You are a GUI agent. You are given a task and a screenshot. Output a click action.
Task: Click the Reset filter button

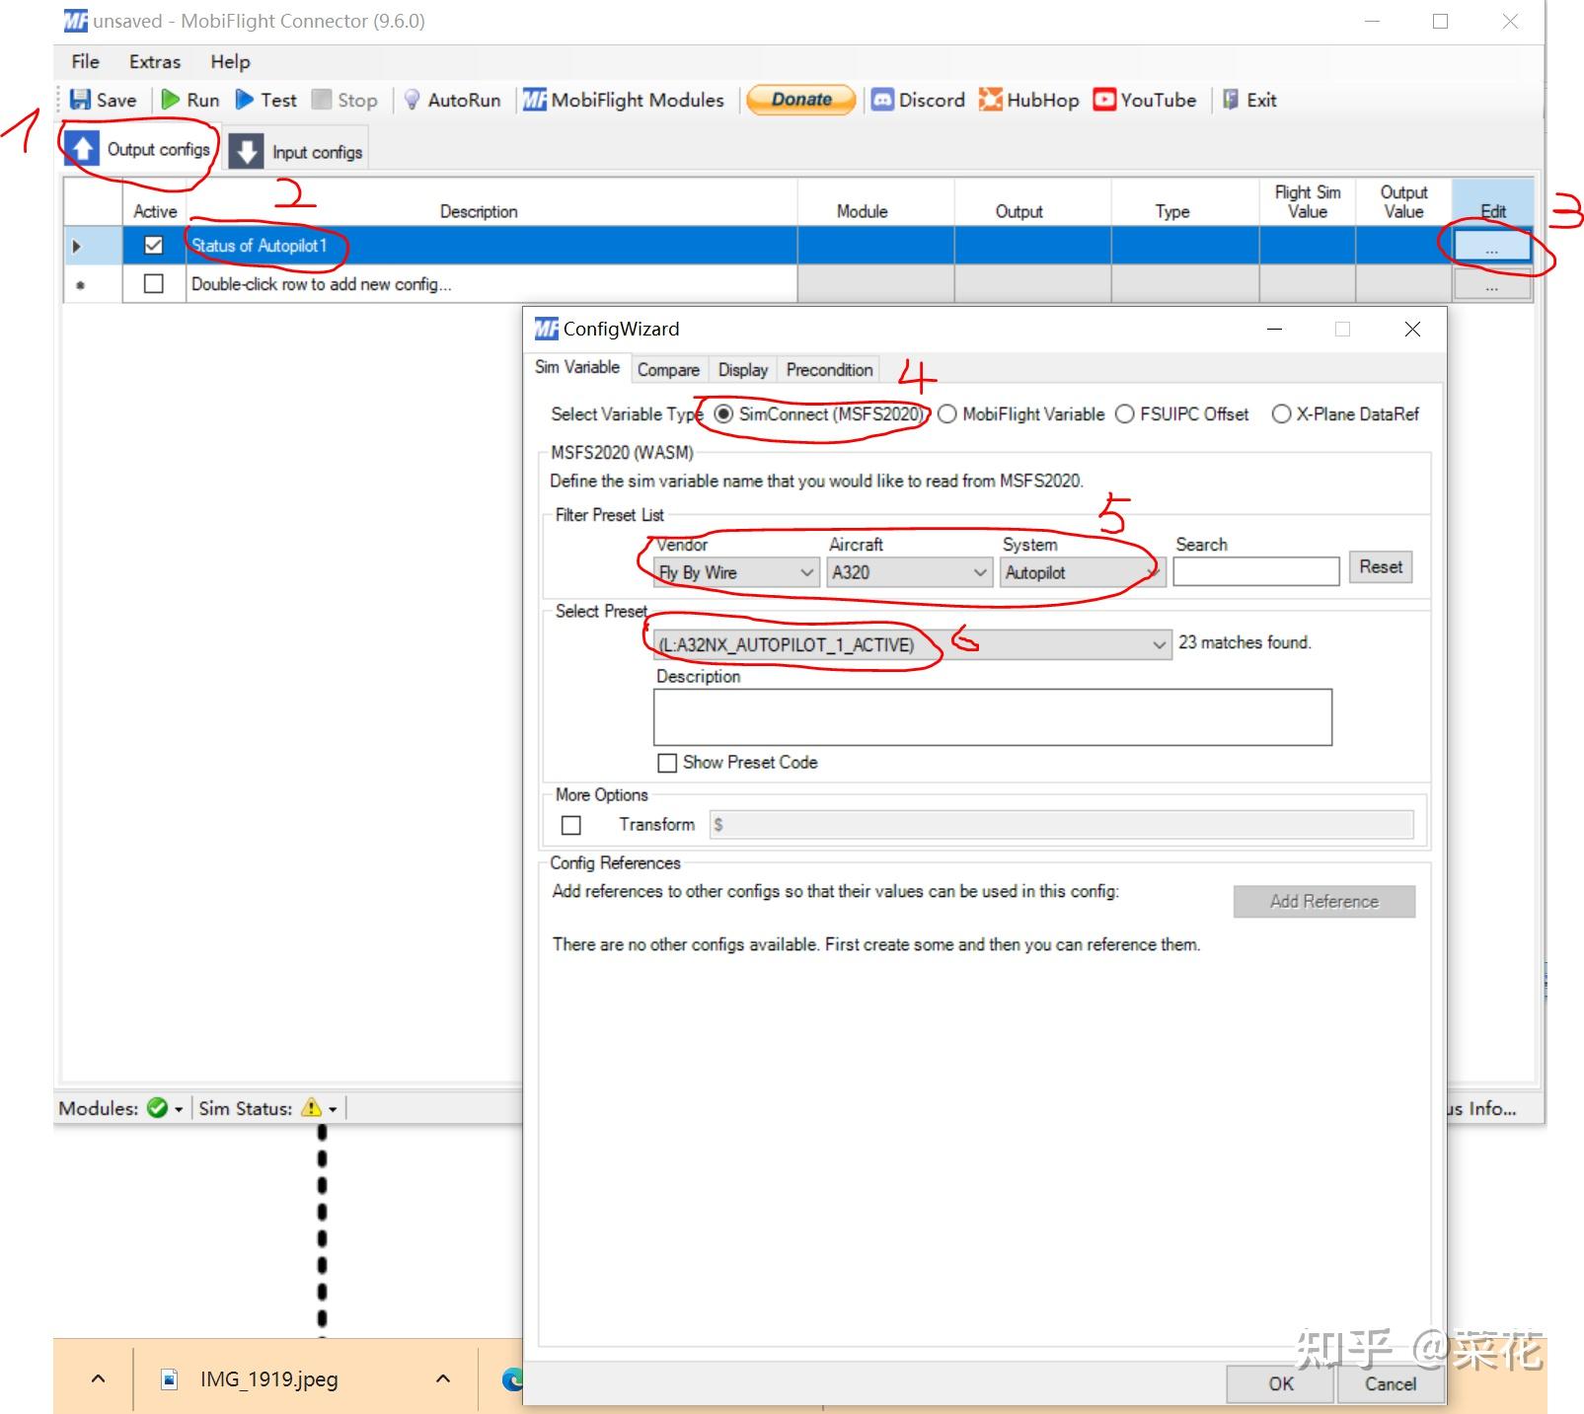coord(1381,567)
